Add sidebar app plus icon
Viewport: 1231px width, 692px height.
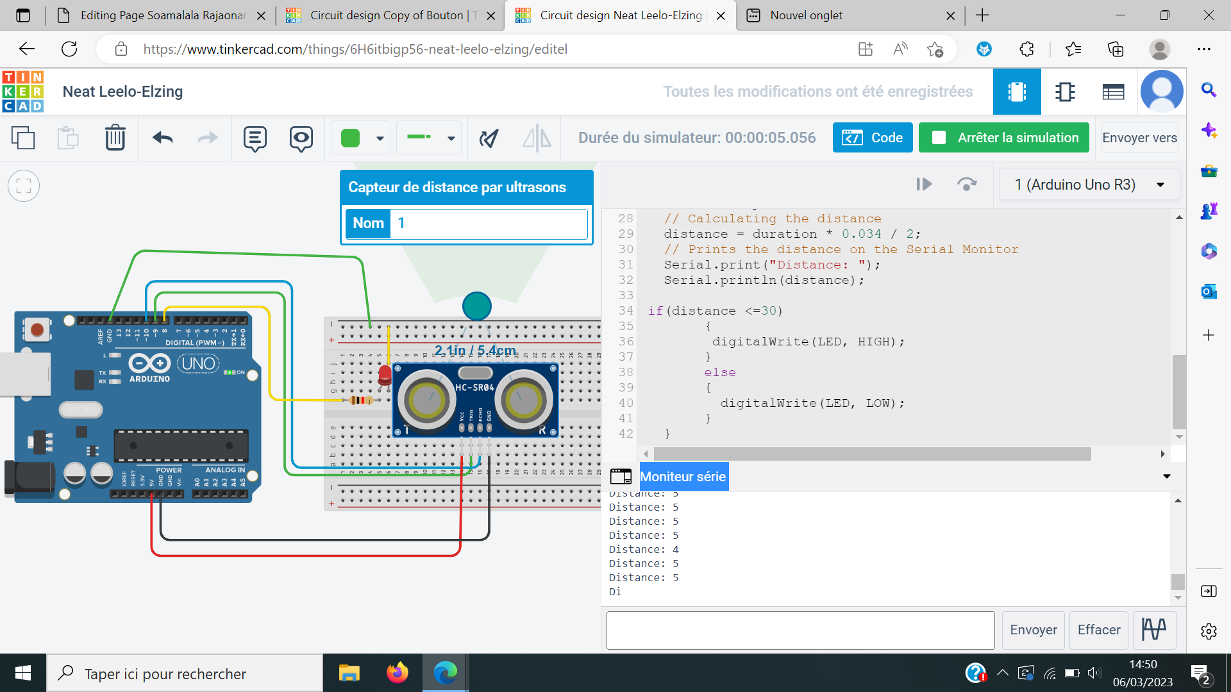tap(1209, 335)
